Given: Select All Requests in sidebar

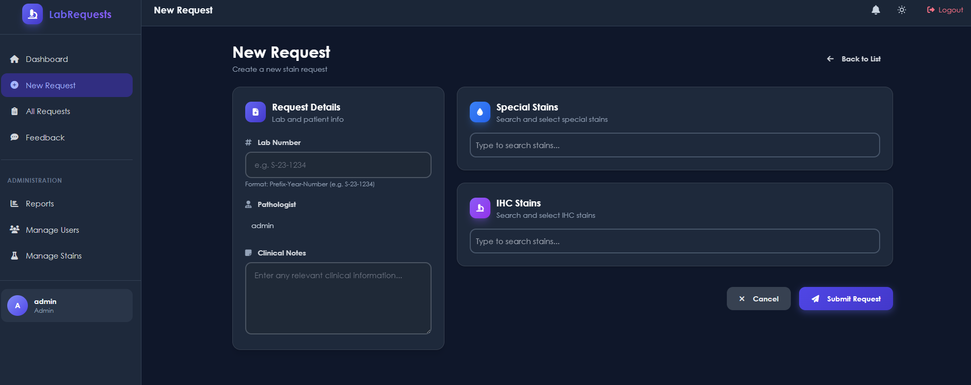Looking at the screenshot, I should coord(47,111).
